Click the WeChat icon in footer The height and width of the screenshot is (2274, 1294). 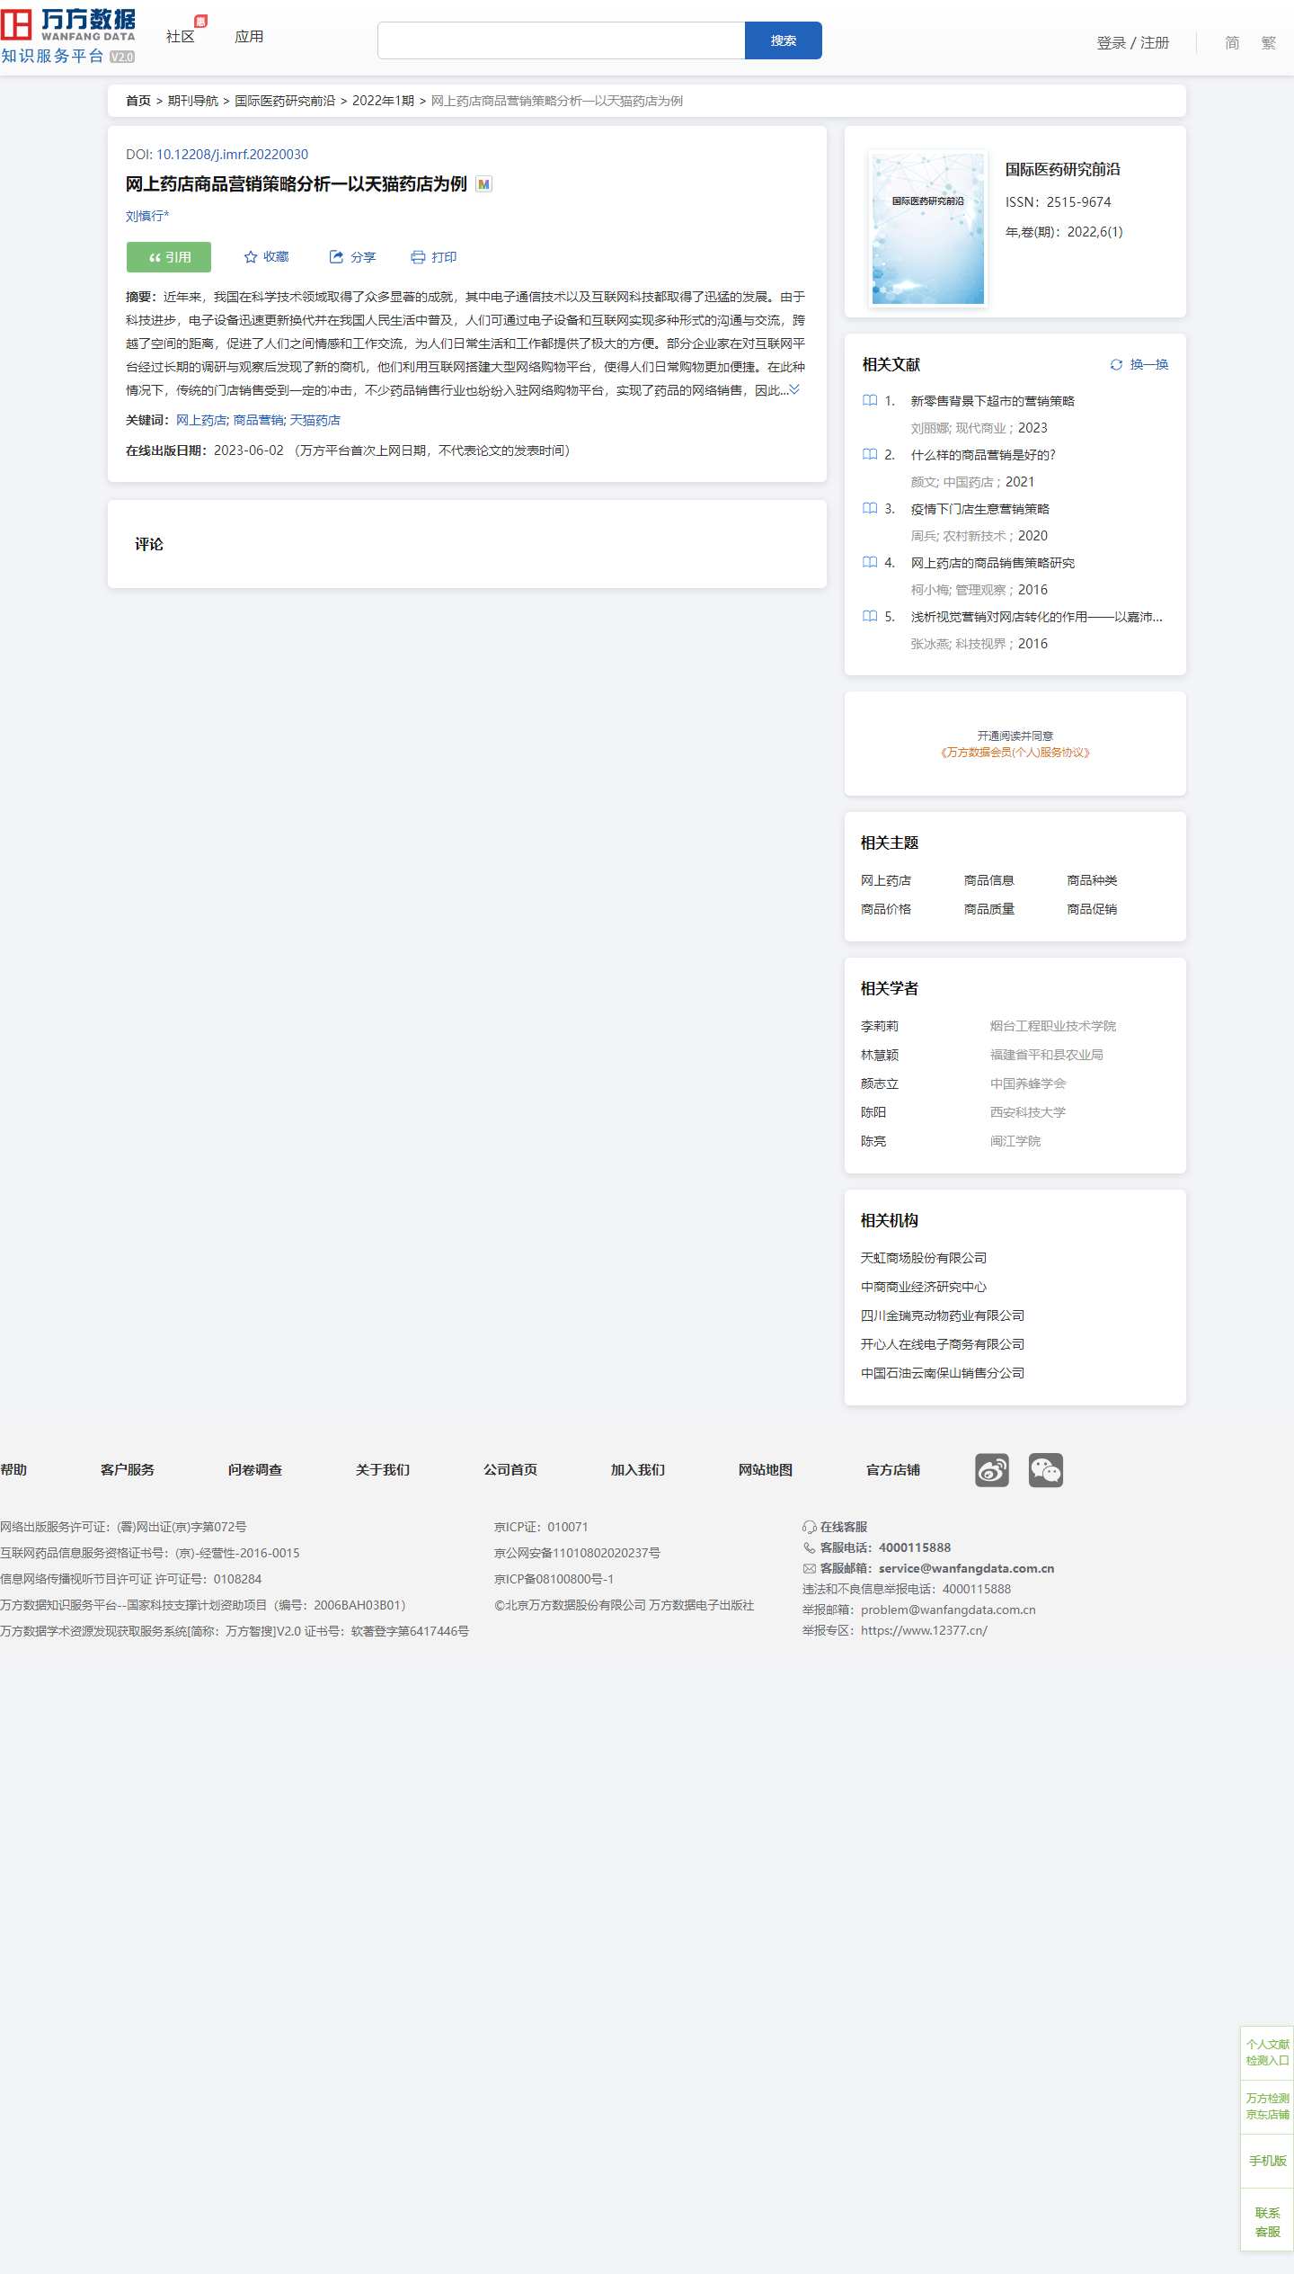[1046, 1470]
